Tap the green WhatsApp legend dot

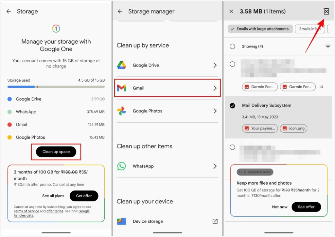pos(9,112)
